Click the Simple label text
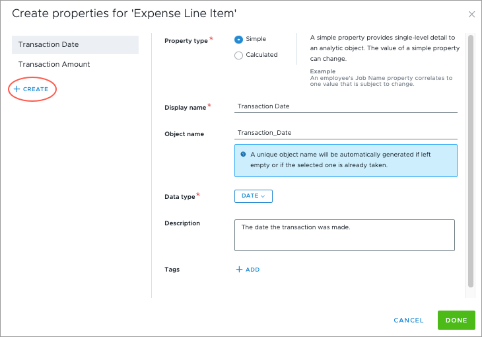Image resolution: width=482 pixels, height=337 pixels. pyautogui.click(x=256, y=39)
